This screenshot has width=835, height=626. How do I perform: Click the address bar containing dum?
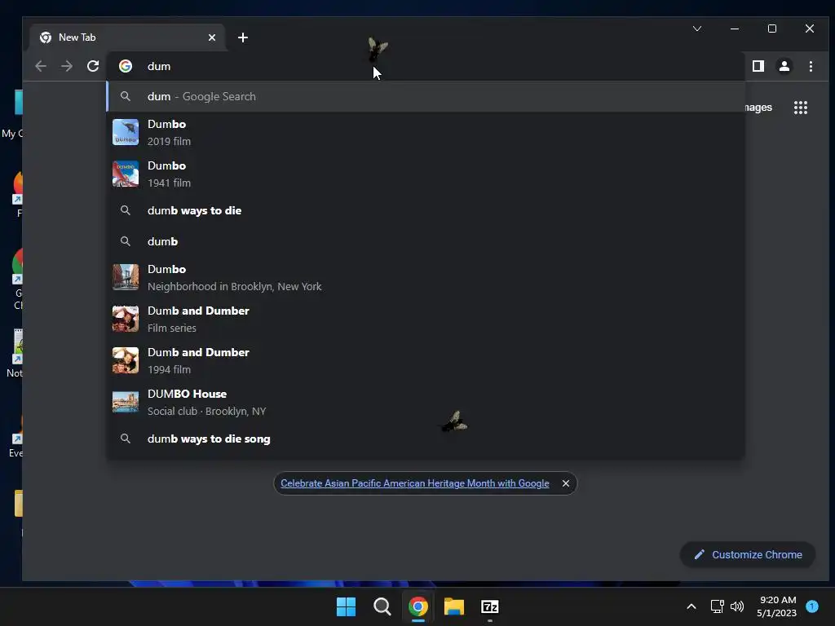click(x=426, y=66)
